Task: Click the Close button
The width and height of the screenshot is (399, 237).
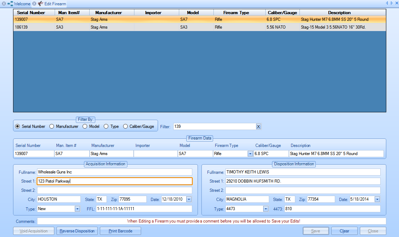Action: click(373, 231)
